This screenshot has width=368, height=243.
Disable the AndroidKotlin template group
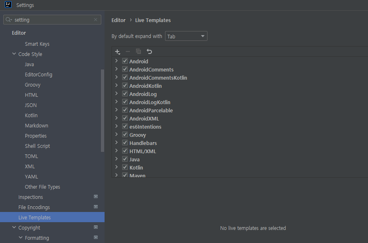click(x=125, y=86)
